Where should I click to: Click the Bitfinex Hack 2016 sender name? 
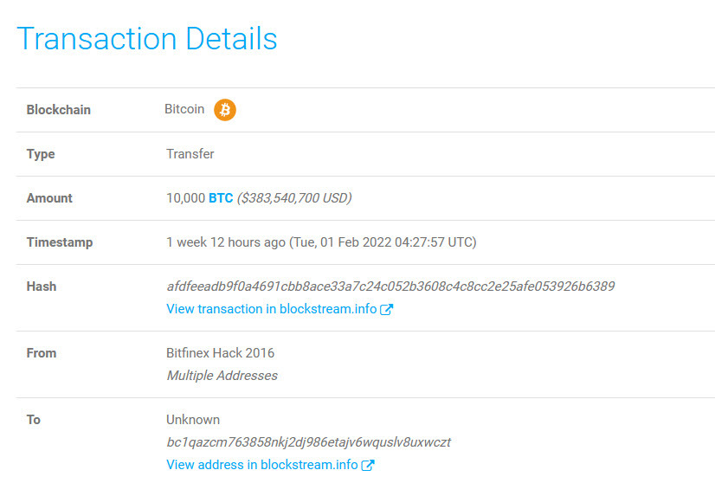(220, 353)
